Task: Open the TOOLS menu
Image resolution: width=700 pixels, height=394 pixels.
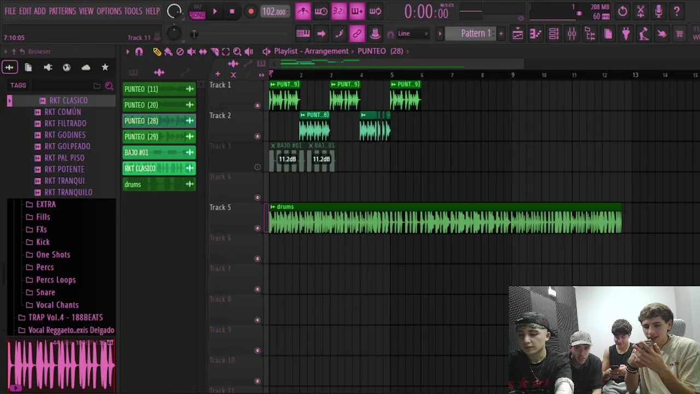Action: tap(133, 11)
